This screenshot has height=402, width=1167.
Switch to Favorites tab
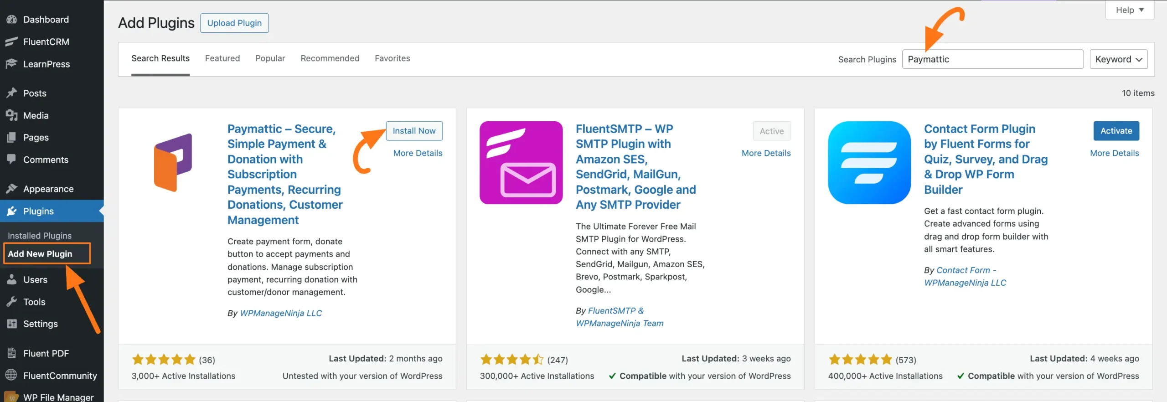(392, 58)
